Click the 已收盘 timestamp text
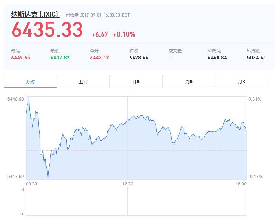 point(98,15)
